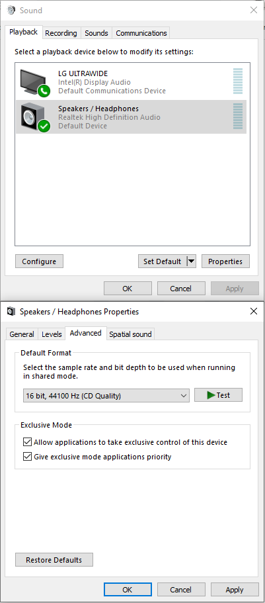
Task: Open the sample rate format dropdown
Action: (x=106, y=395)
